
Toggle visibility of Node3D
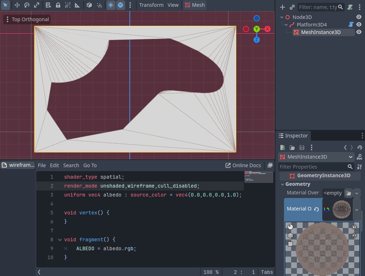coord(359,17)
